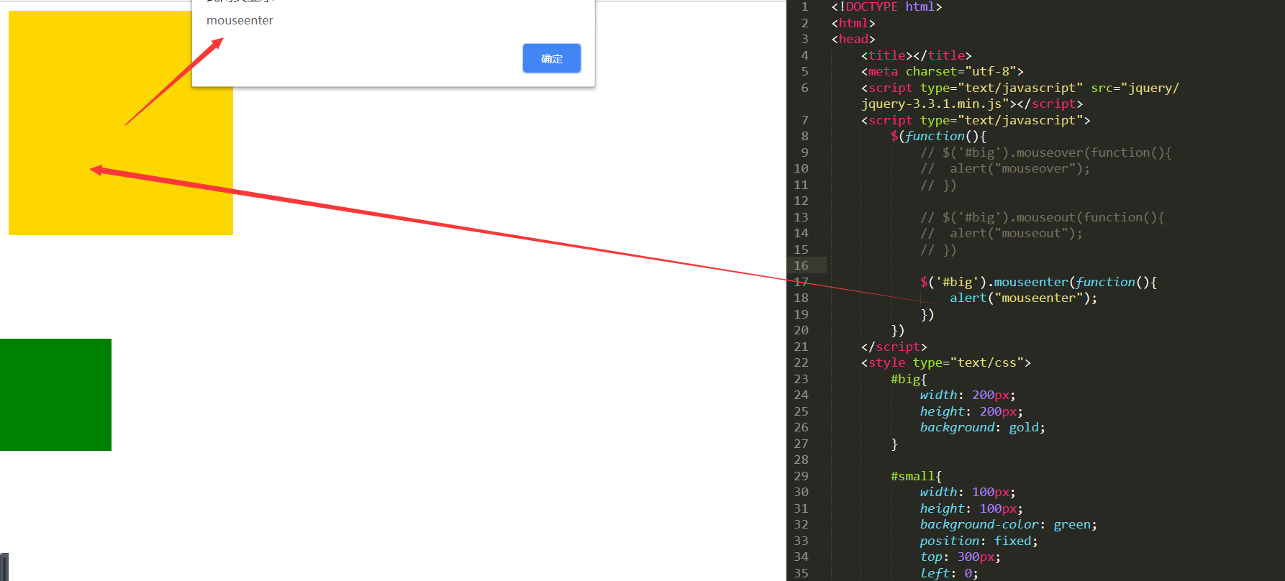Click the '$('#big').mouseenter(function(){' line
This screenshot has height=581, width=1285.
pos(1038,282)
